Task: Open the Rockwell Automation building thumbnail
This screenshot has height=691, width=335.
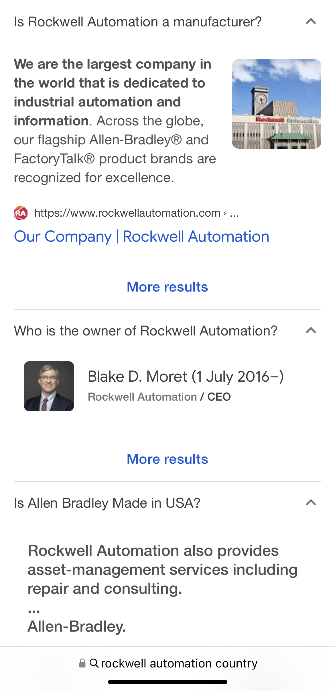Action: [276, 104]
